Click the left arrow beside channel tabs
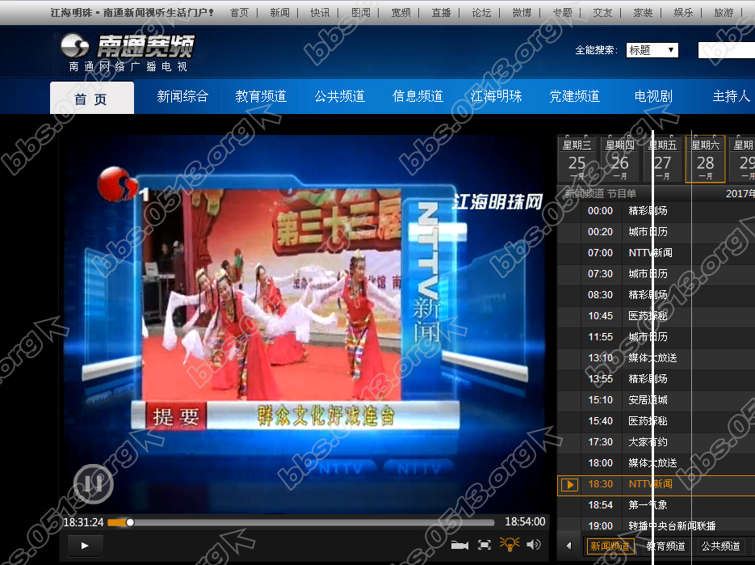Viewport: 755px width, 565px height. [568, 546]
